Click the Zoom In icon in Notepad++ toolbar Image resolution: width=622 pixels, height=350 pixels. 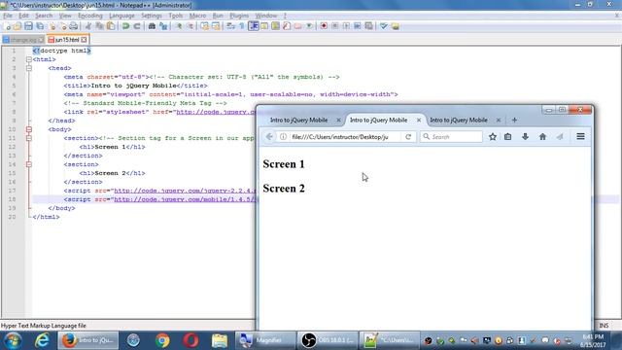coord(179,26)
